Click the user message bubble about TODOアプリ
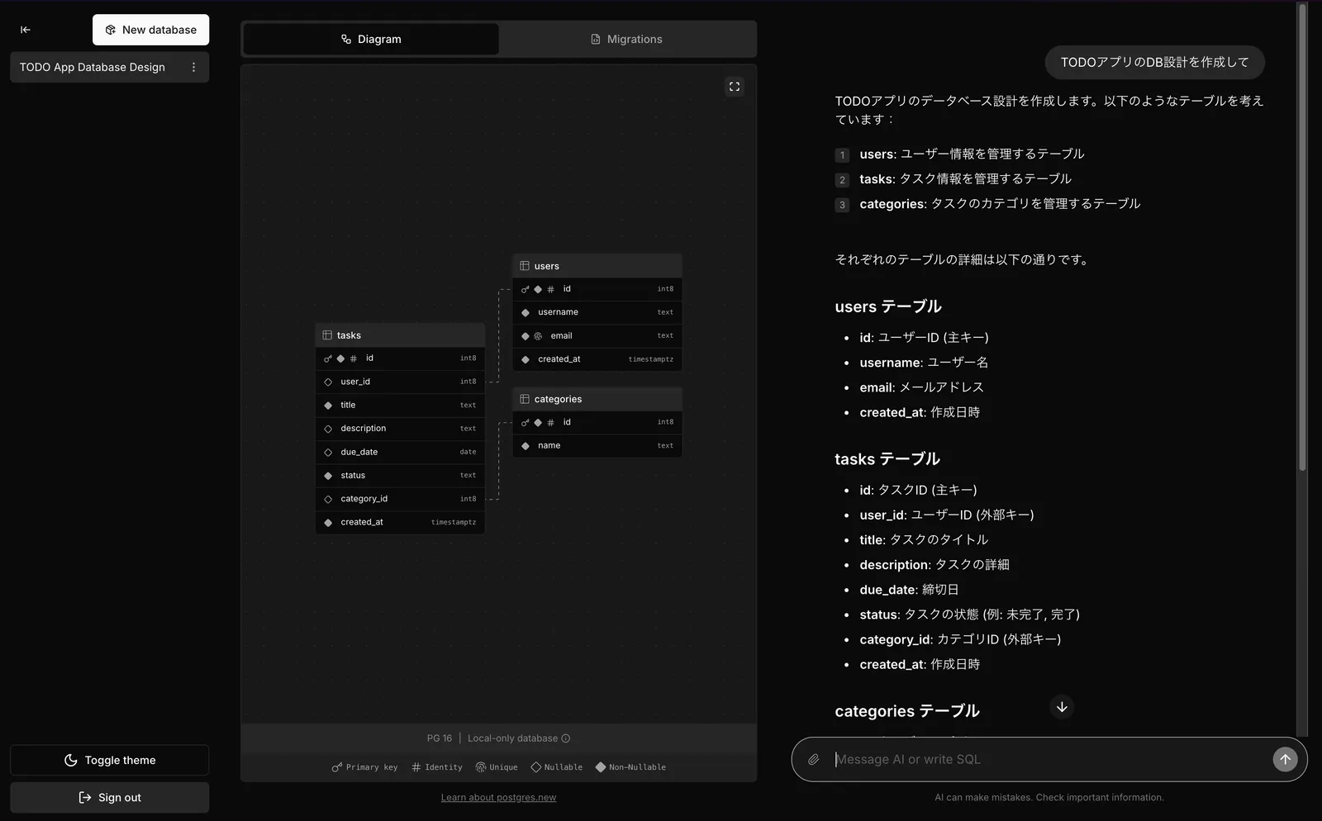 click(x=1154, y=62)
